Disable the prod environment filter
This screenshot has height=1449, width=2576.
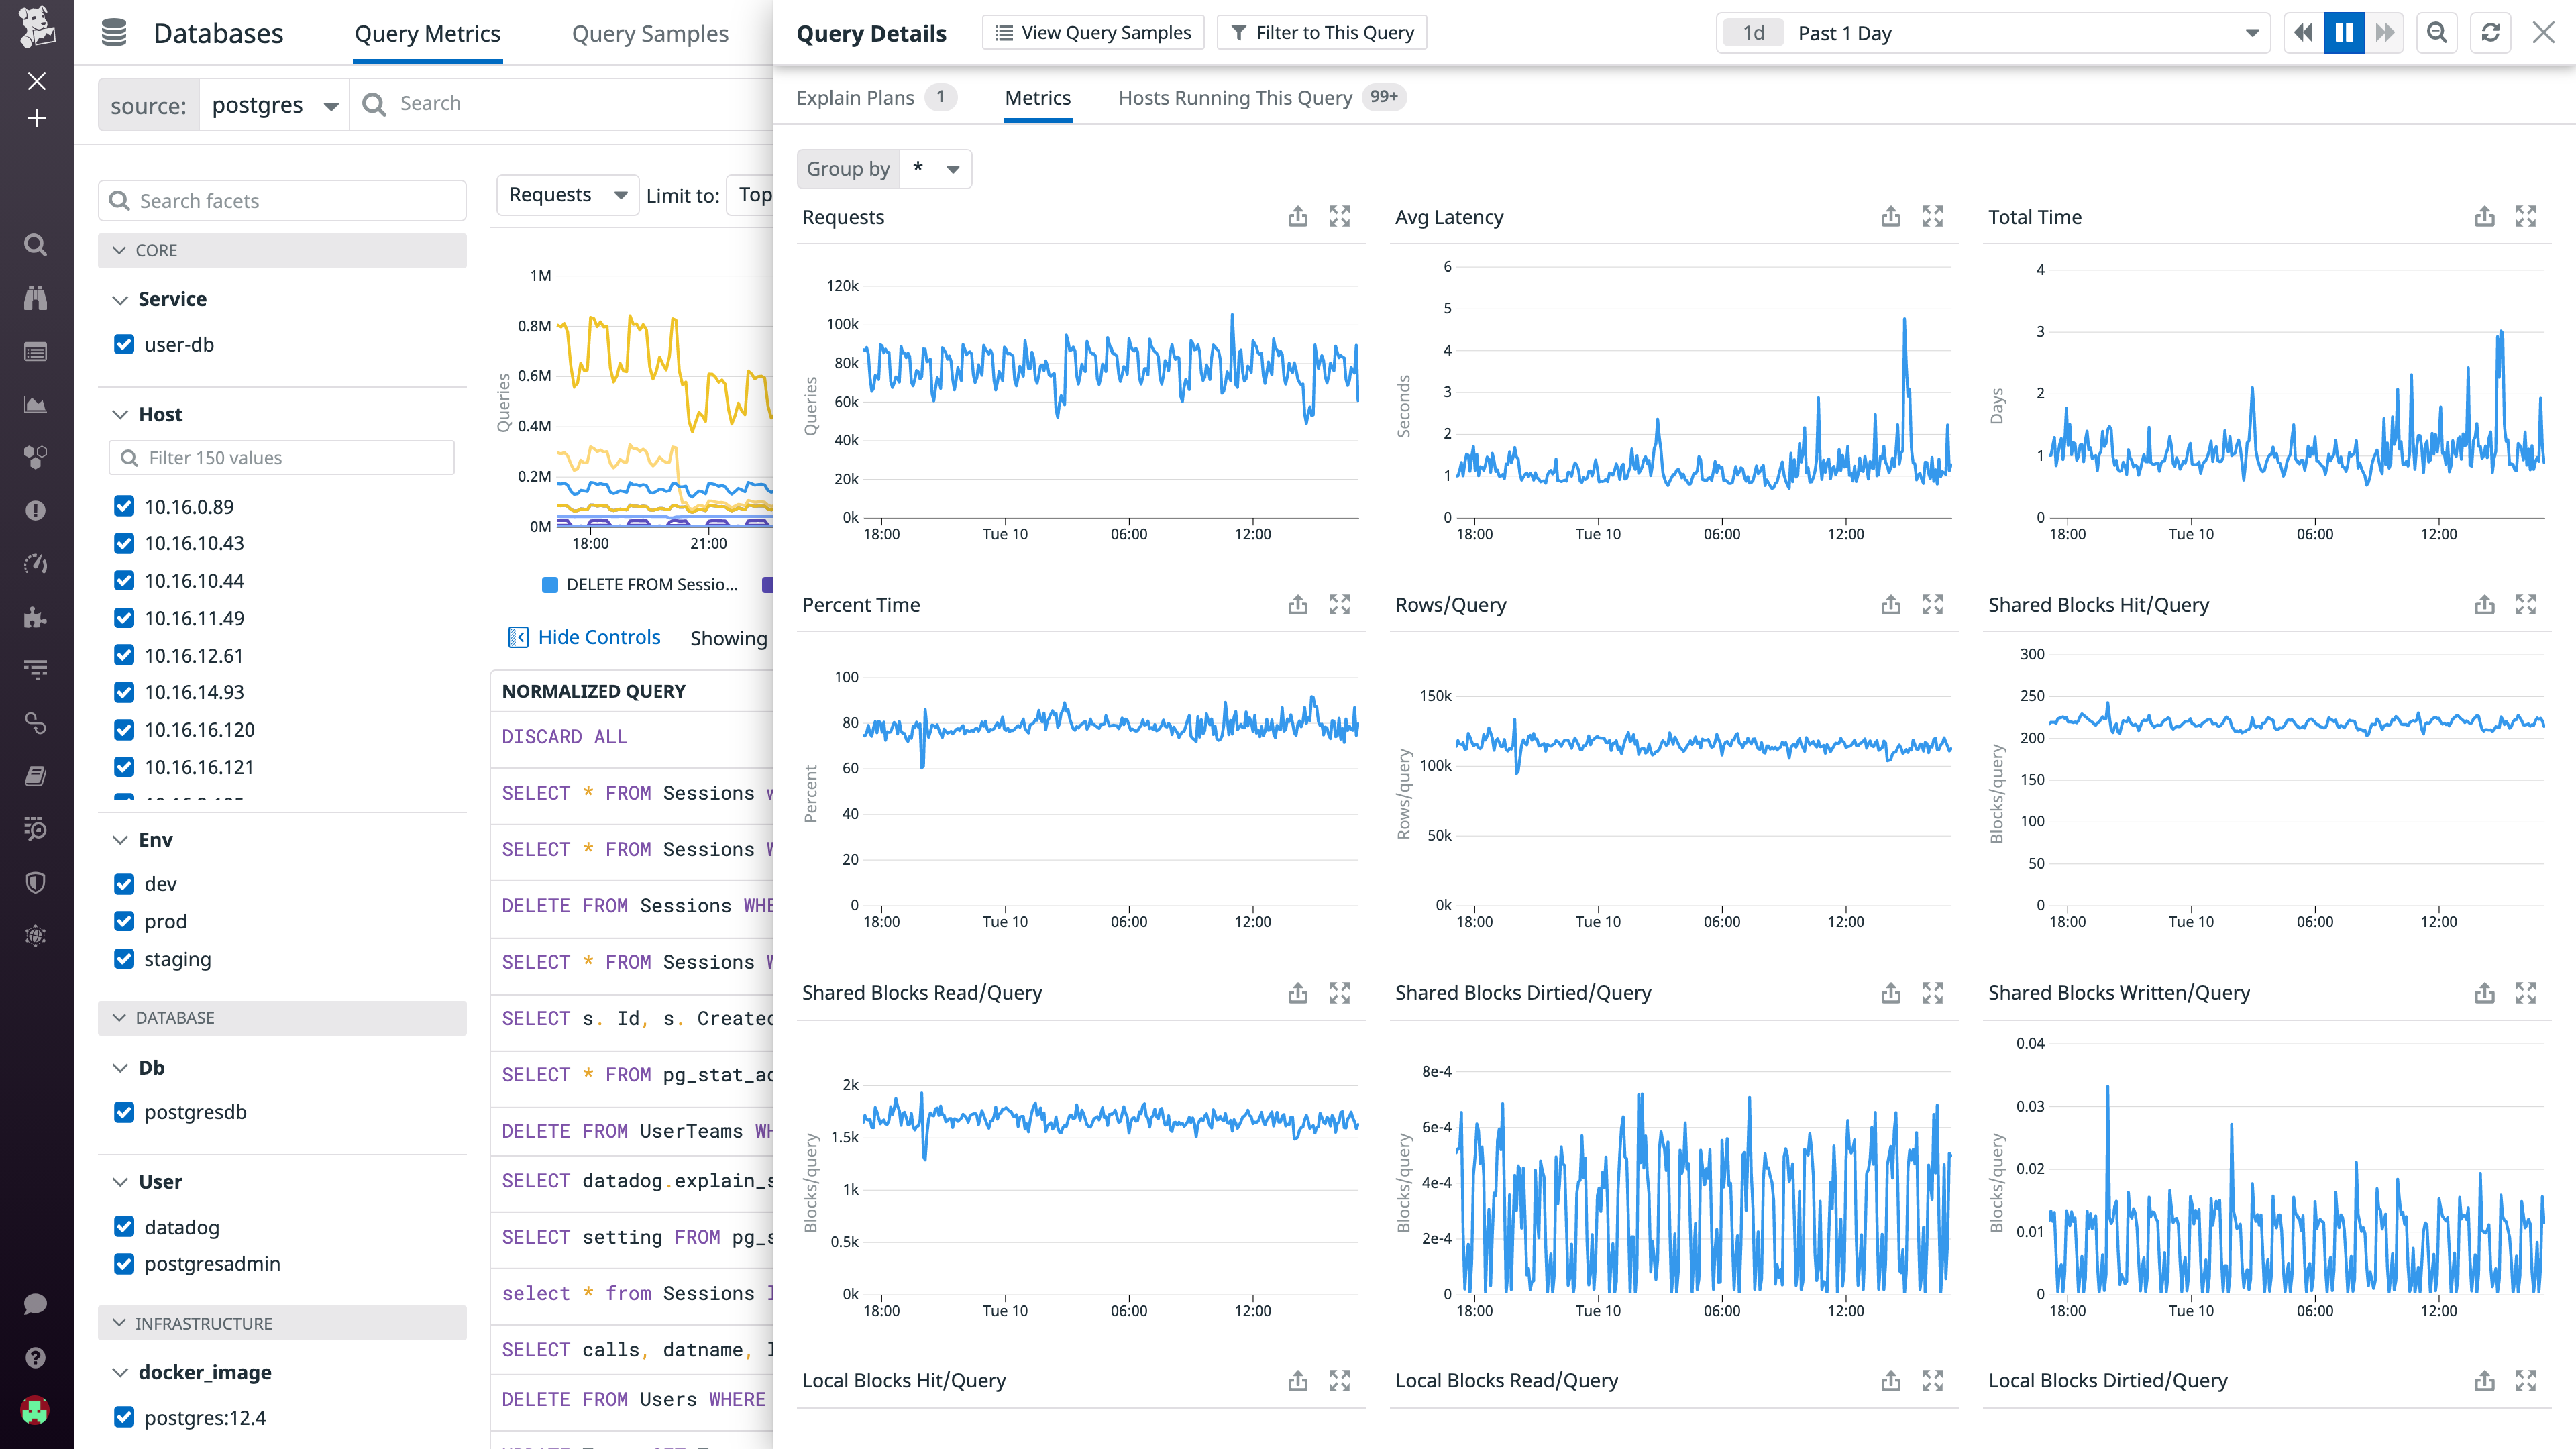124,921
